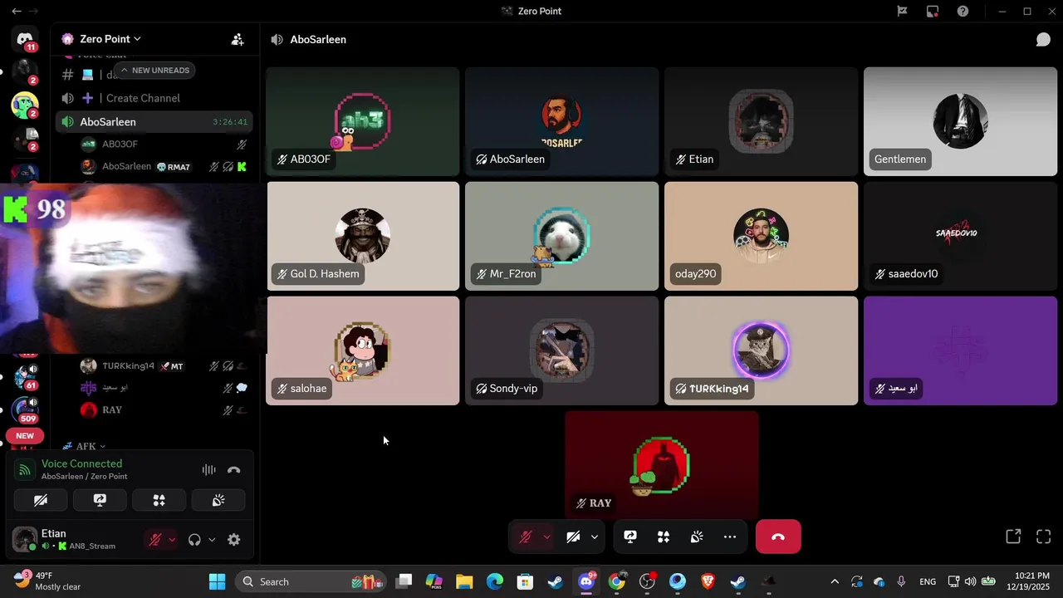
Task: Open the server icon with 509 badge
Action: point(25,409)
